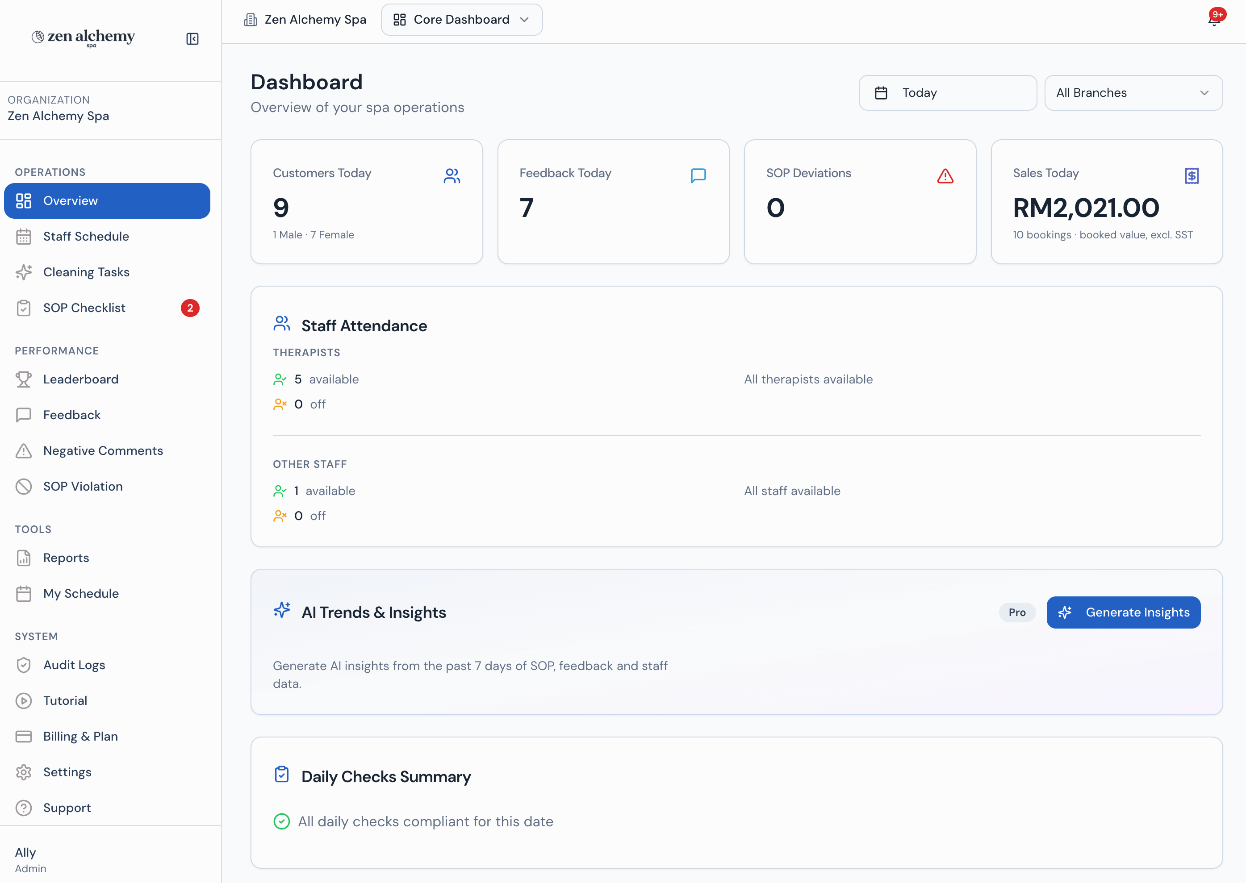Open Staff Schedule page
The width and height of the screenshot is (1246, 883).
tap(107, 237)
